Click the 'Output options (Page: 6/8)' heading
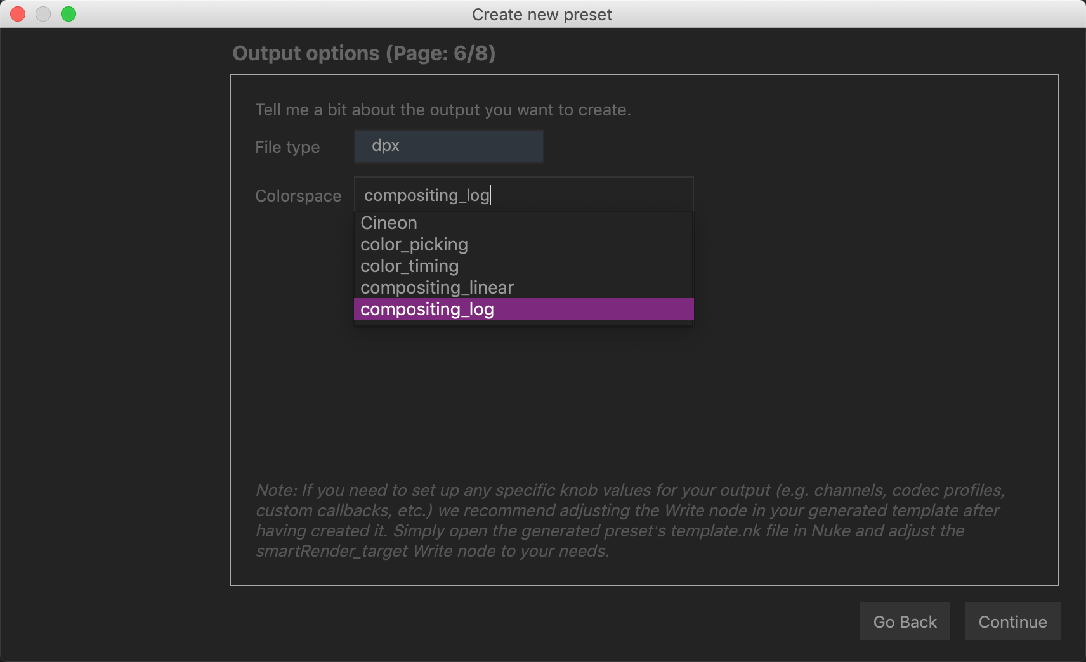This screenshot has width=1086, height=662. (x=363, y=53)
